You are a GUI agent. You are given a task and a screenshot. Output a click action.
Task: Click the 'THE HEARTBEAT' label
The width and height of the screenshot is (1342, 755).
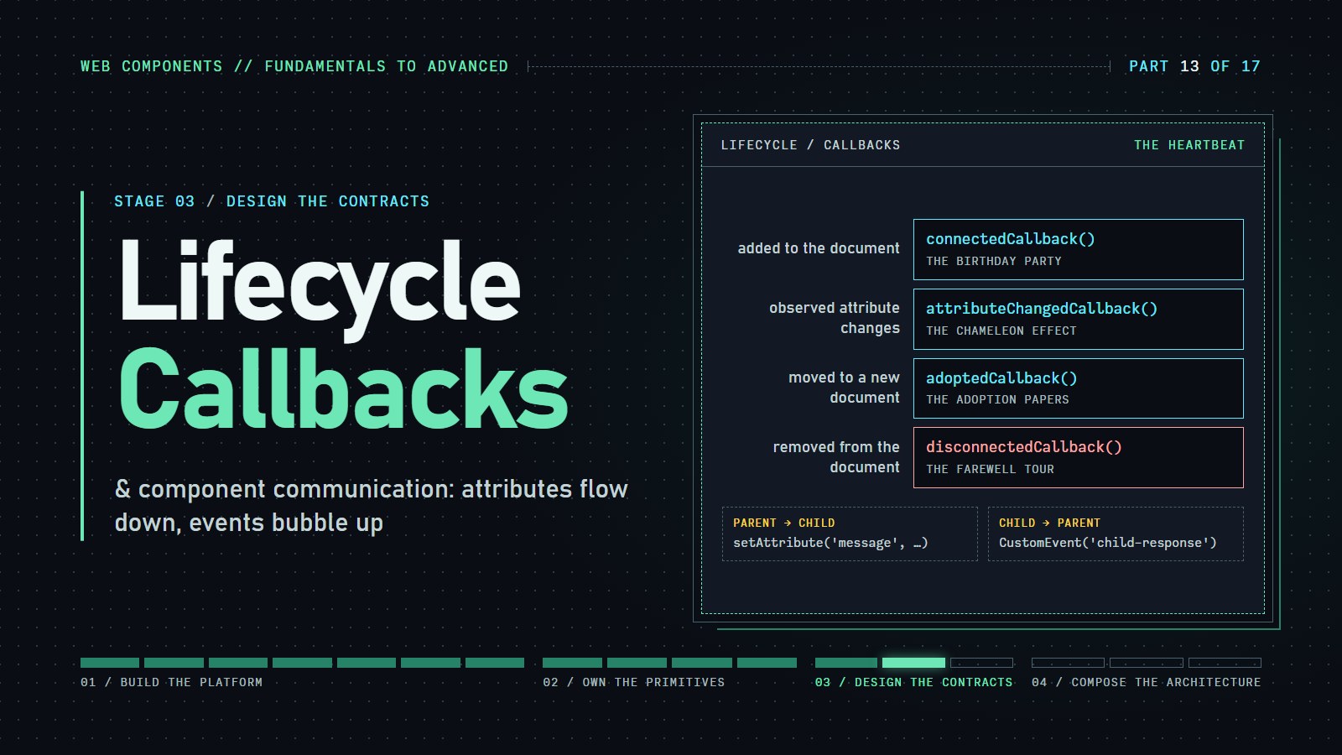click(x=1189, y=145)
